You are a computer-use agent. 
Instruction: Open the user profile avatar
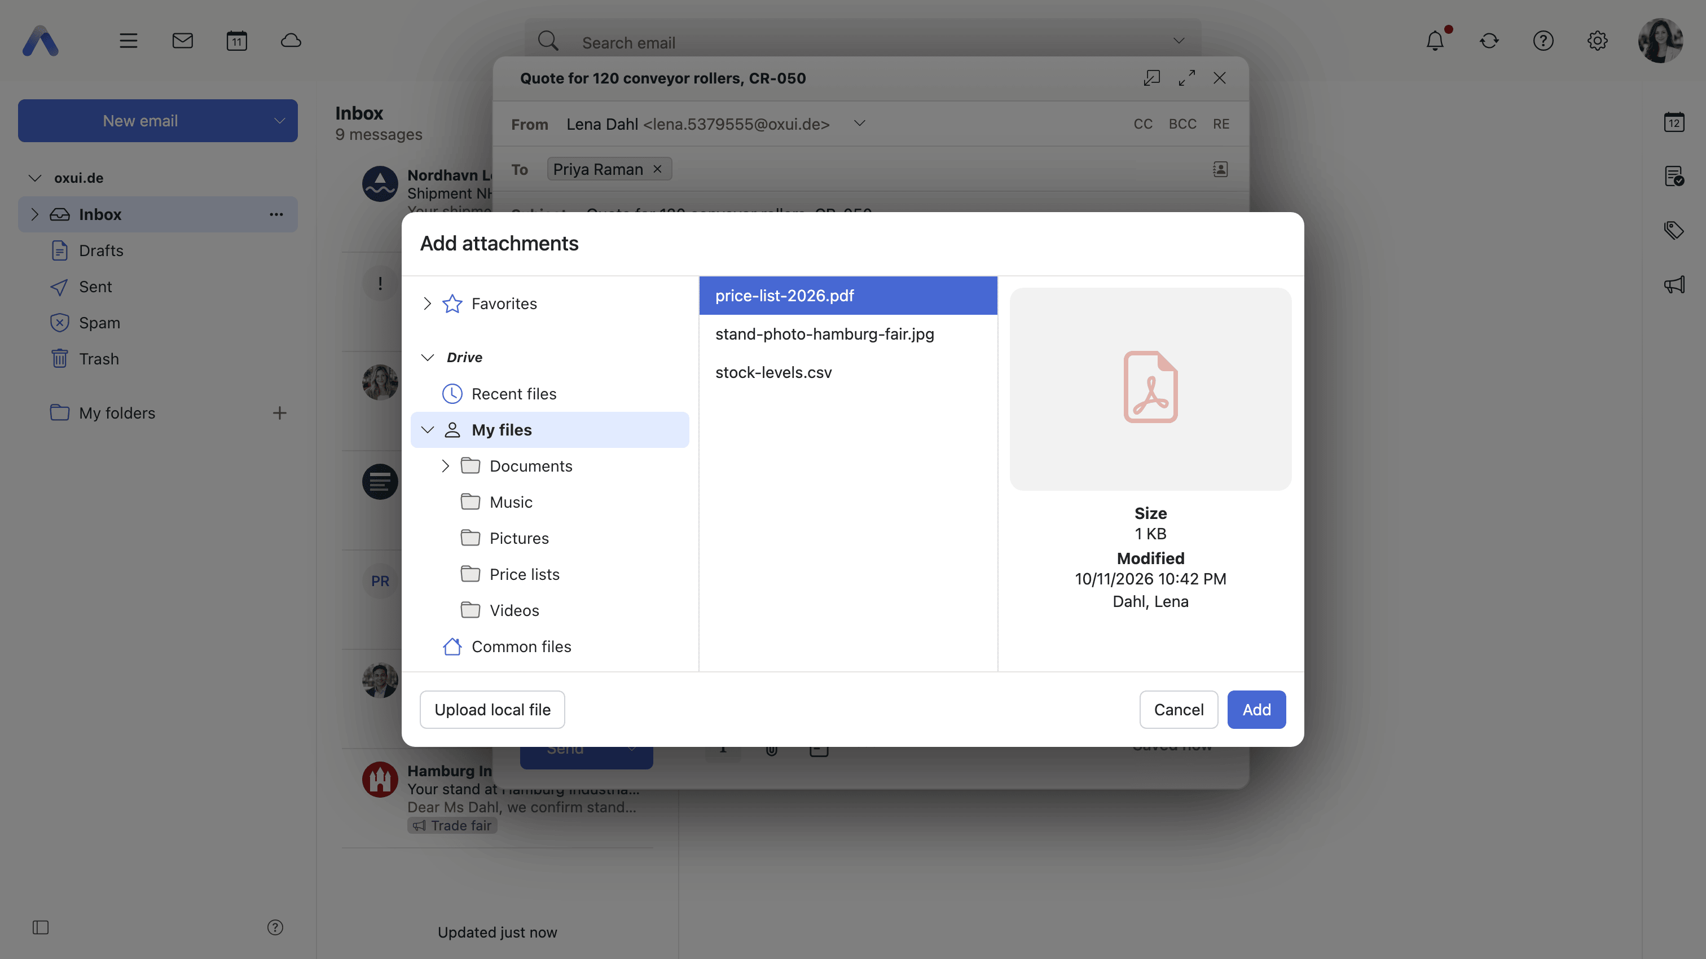(x=1660, y=41)
